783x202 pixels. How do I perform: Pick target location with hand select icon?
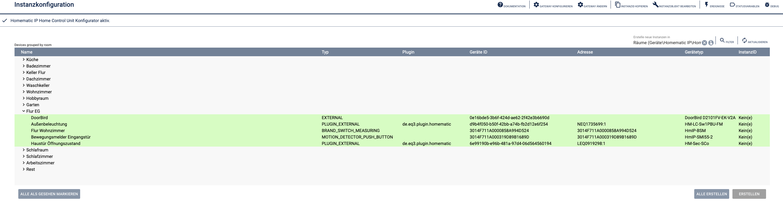coord(711,43)
